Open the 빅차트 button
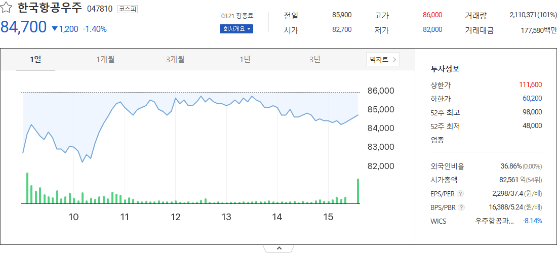557x253 pixels. pos(383,59)
